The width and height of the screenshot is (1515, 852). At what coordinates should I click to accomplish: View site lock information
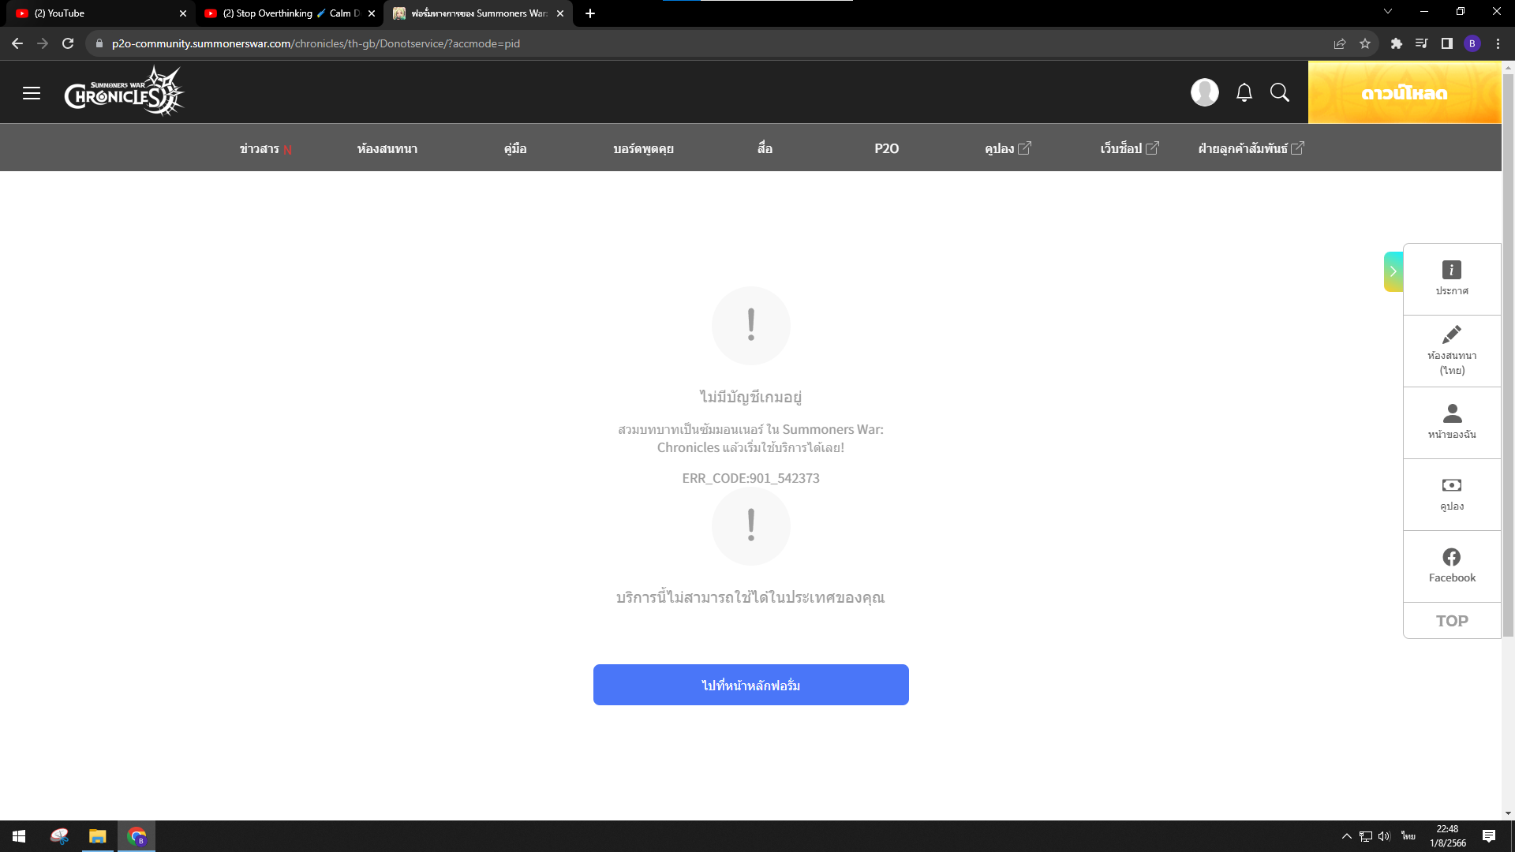coord(99,43)
